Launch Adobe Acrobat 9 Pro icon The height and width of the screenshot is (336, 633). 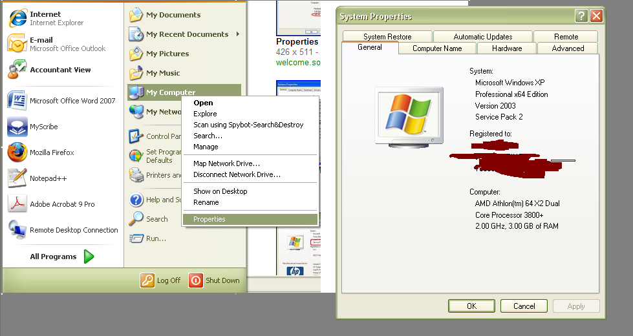click(x=17, y=204)
